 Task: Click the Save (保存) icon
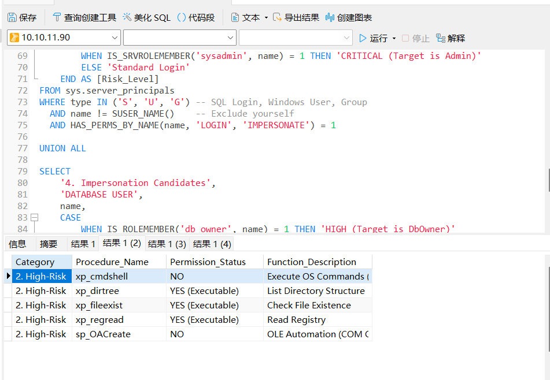click(12, 18)
